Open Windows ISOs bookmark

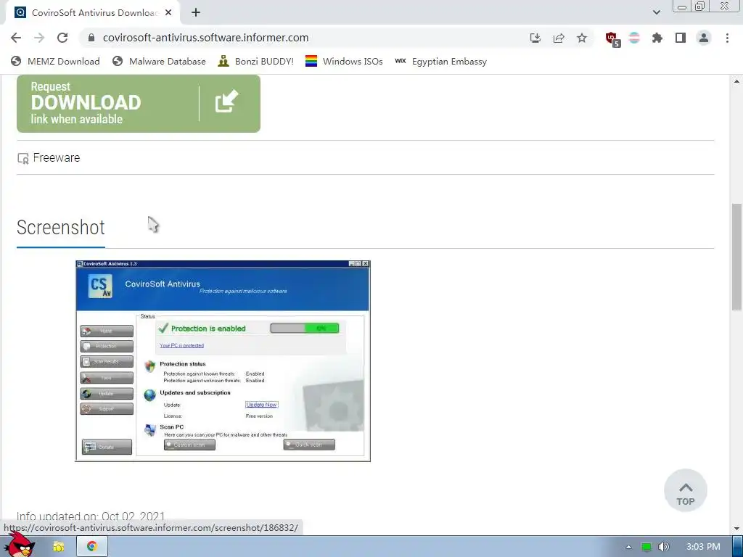click(x=344, y=61)
